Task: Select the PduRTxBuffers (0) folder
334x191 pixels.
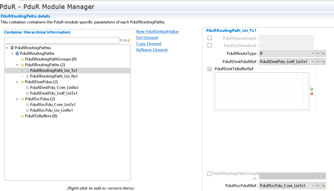Action: tap(41, 116)
